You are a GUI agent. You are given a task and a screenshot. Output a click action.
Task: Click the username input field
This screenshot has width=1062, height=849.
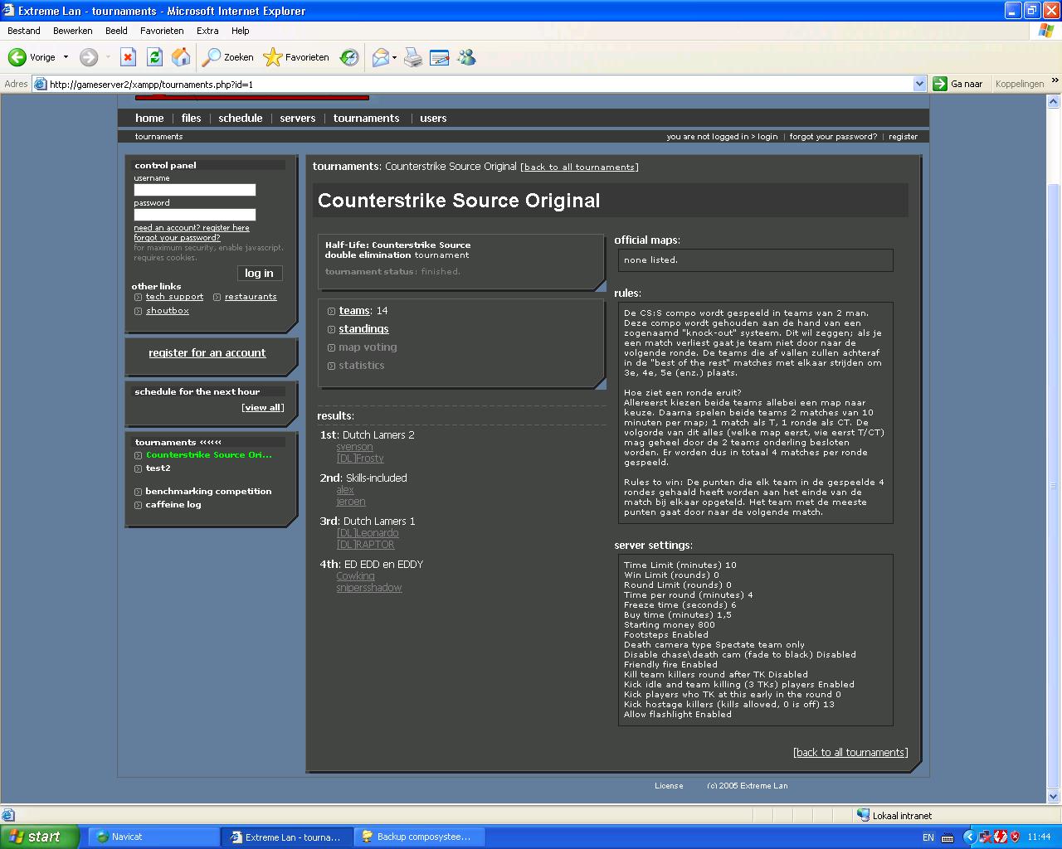(195, 190)
